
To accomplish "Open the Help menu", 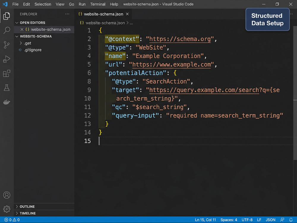I will 114,4.
